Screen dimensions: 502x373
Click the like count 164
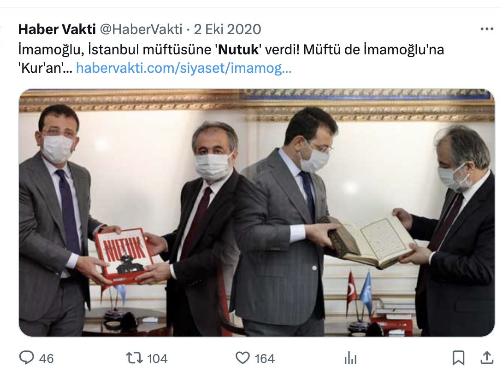point(265,359)
